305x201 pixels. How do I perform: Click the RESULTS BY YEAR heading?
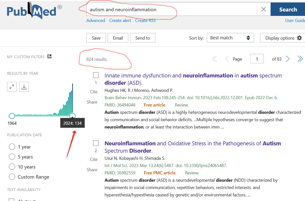click(x=23, y=73)
